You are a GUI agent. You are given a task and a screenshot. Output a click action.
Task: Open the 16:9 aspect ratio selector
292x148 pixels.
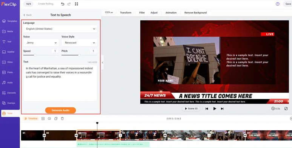[x=29, y=4]
